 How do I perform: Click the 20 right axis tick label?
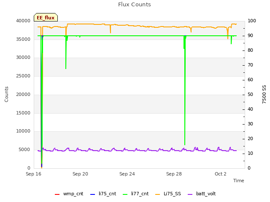click(250, 138)
